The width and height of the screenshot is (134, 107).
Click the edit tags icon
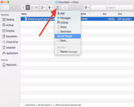click(65, 7)
